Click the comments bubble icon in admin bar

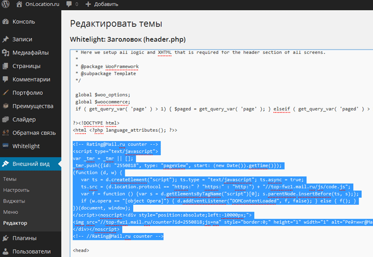(69, 4)
